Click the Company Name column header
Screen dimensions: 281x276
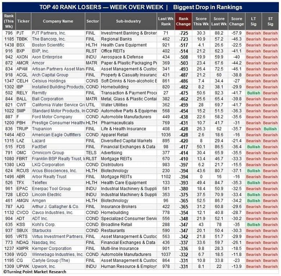[x=58, y=21]
